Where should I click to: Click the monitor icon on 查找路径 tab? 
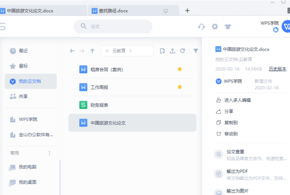166,11
